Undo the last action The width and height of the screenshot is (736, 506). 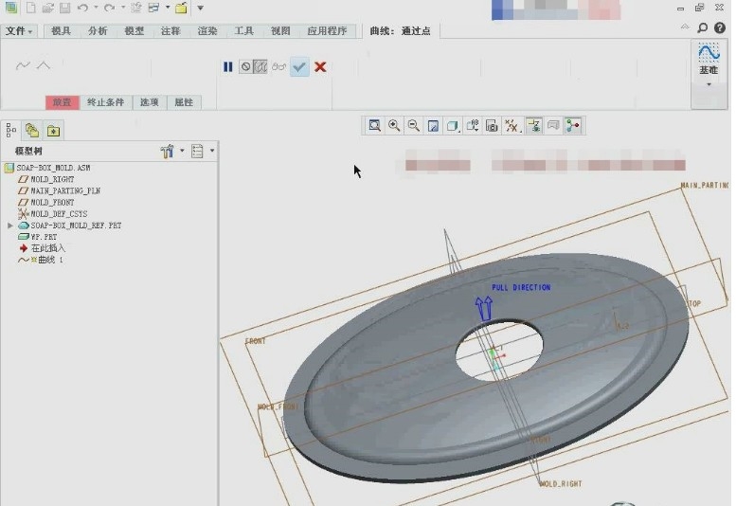click(82, 8)
